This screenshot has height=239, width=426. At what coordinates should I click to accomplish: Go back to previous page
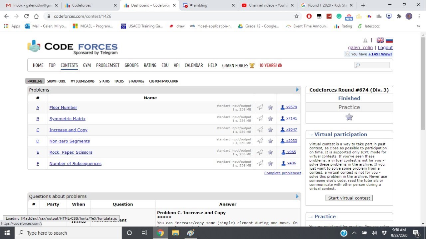(x=6, y=16)
